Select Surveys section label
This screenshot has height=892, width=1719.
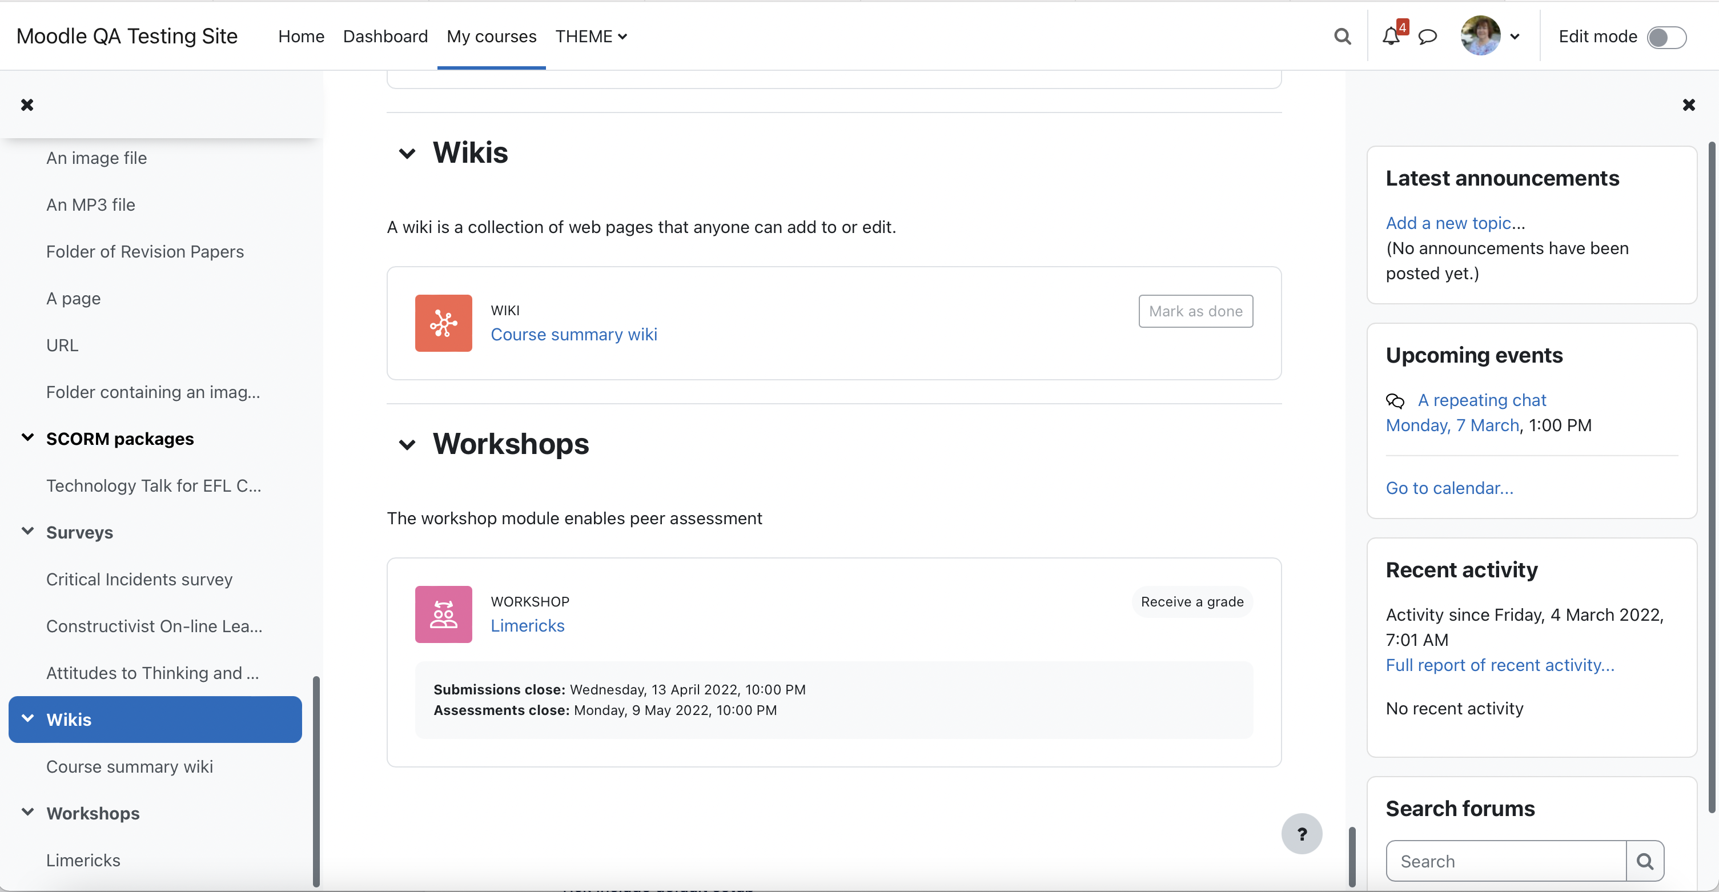(x=79, y=532)
